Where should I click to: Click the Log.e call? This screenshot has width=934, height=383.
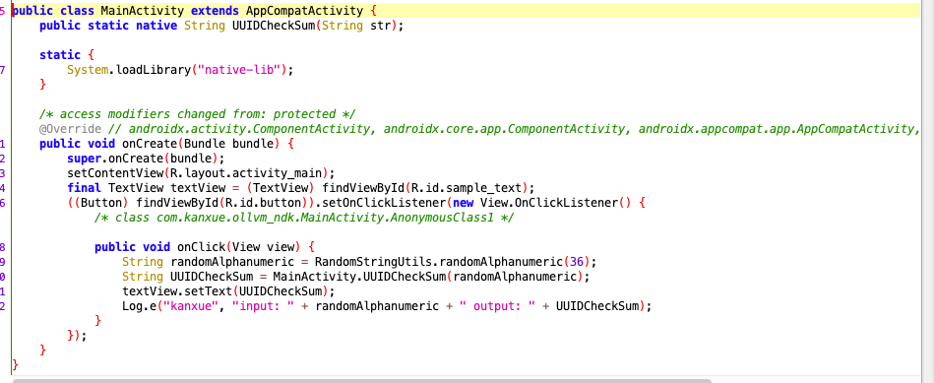point(142,306)
